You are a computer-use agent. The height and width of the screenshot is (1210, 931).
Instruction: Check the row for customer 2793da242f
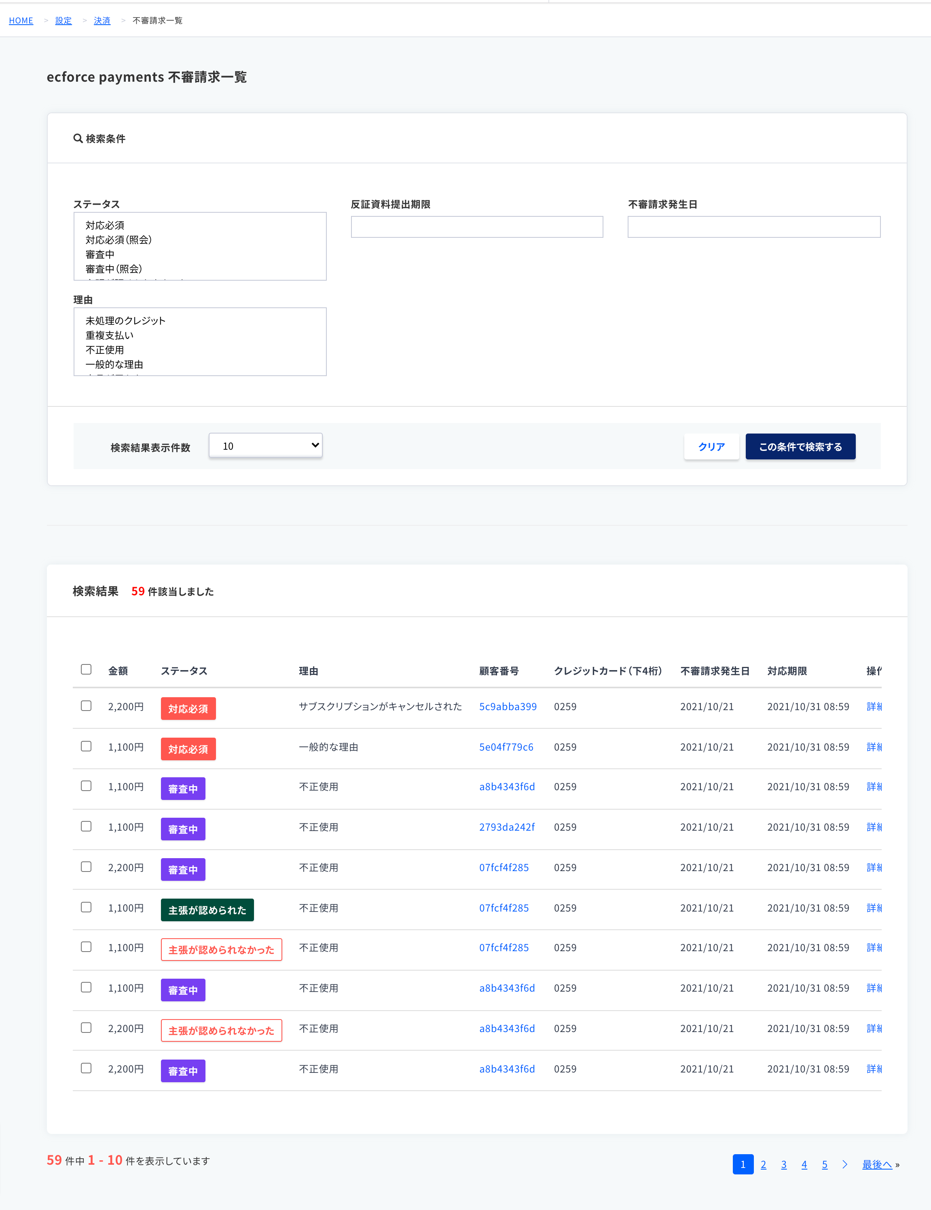[86, 826]
